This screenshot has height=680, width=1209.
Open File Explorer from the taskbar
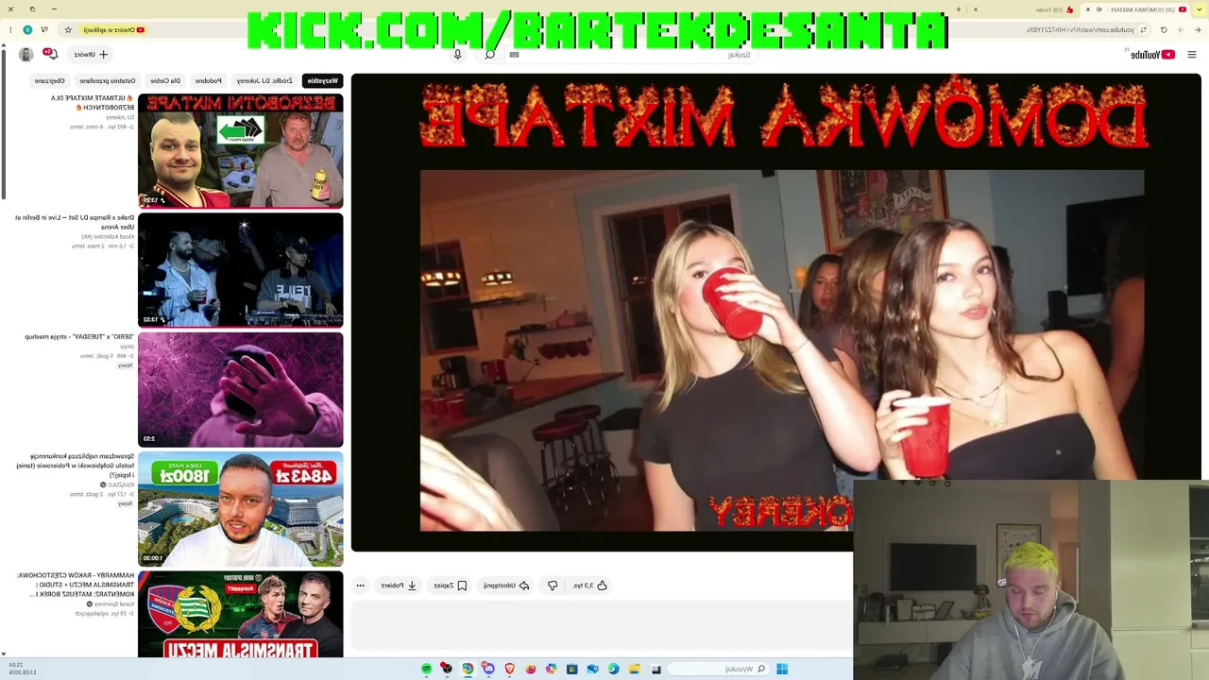point(635,670)
